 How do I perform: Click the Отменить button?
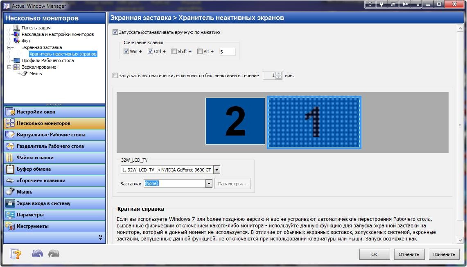point(409,254)
